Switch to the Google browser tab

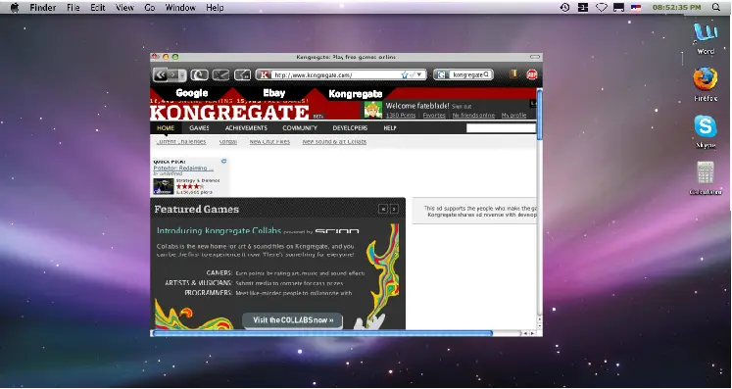click(x=192, y=93)
